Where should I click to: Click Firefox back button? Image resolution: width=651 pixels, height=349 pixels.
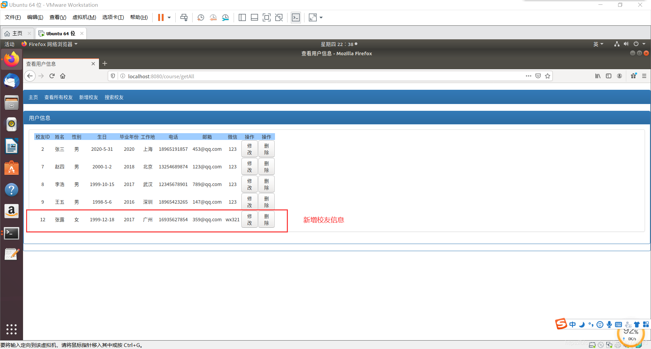[x=30, y=76]
